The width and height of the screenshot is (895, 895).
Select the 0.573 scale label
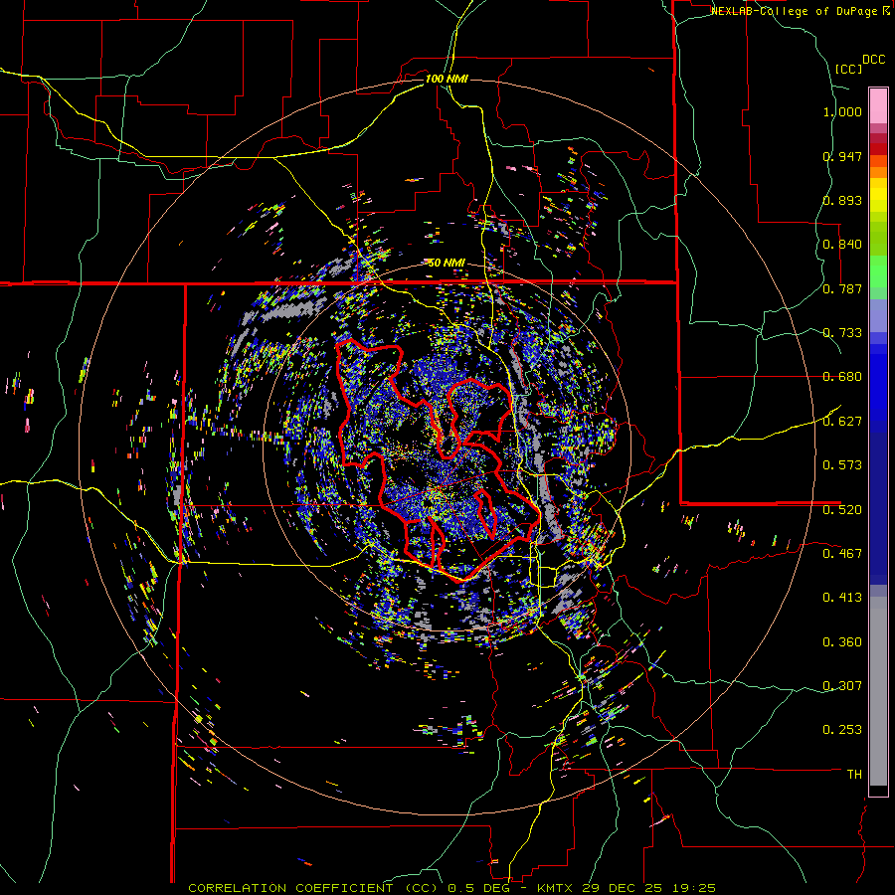pos(842,465)
